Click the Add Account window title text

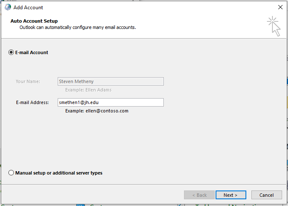coord(28,8)
